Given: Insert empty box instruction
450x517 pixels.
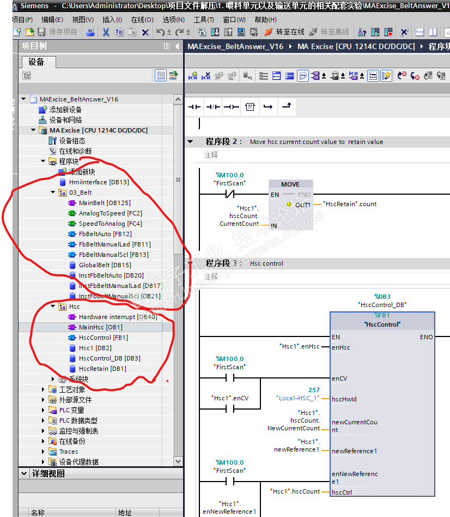Looking at the screenshot, I should [250, 107].
